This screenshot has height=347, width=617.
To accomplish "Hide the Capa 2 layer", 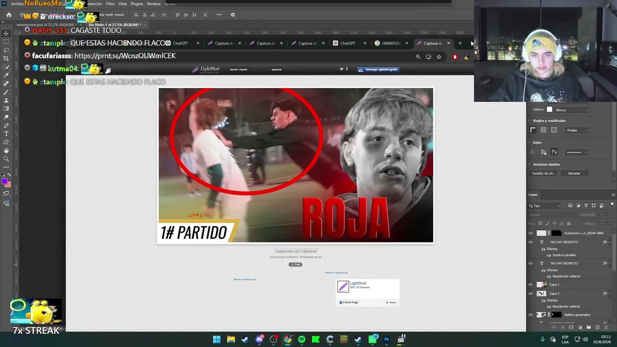I will tap(531, 294).
